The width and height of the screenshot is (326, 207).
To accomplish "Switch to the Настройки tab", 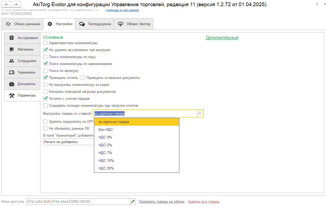I will click(x=59, y=24).
